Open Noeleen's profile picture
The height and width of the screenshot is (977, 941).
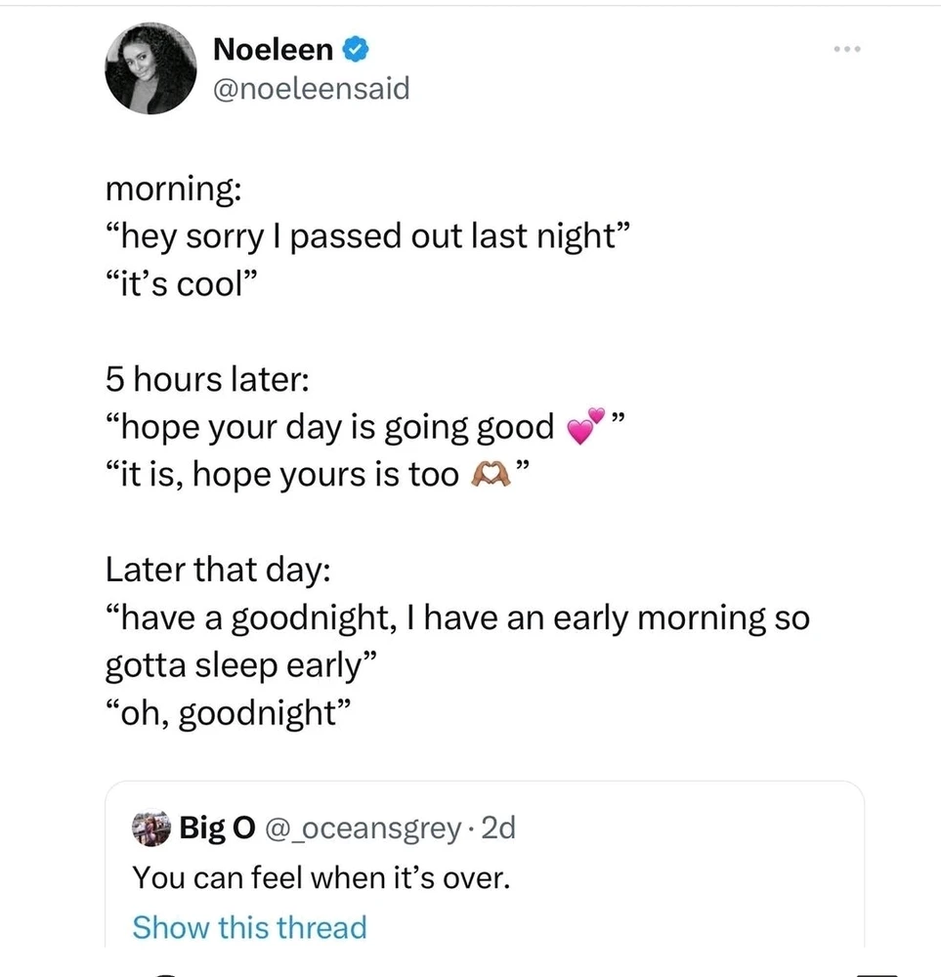150,68
